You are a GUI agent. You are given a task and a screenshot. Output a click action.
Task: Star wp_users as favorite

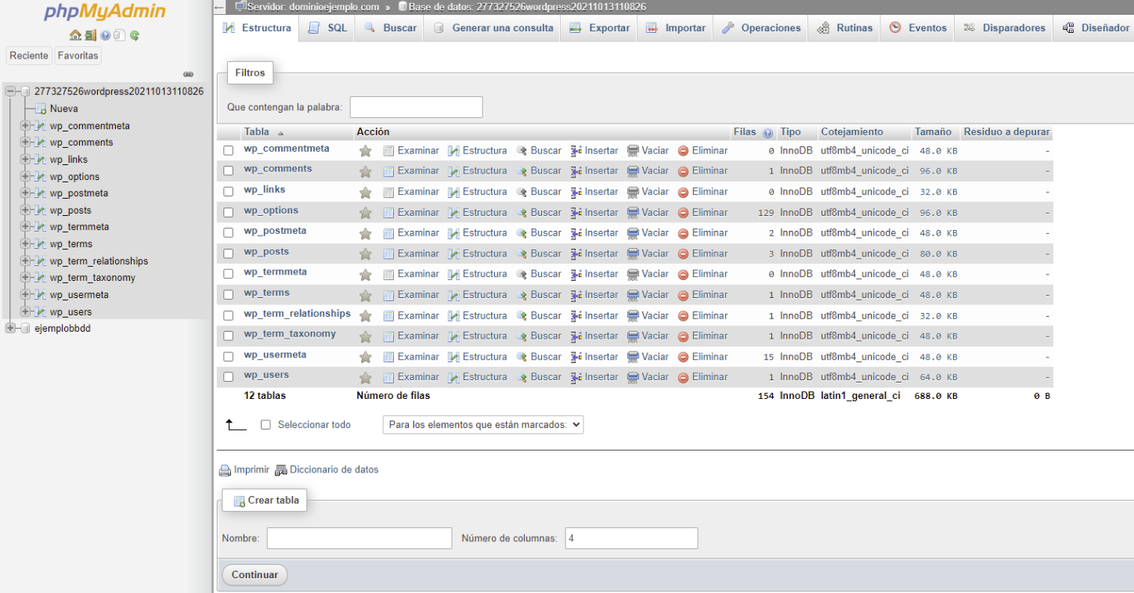(365, 377)
